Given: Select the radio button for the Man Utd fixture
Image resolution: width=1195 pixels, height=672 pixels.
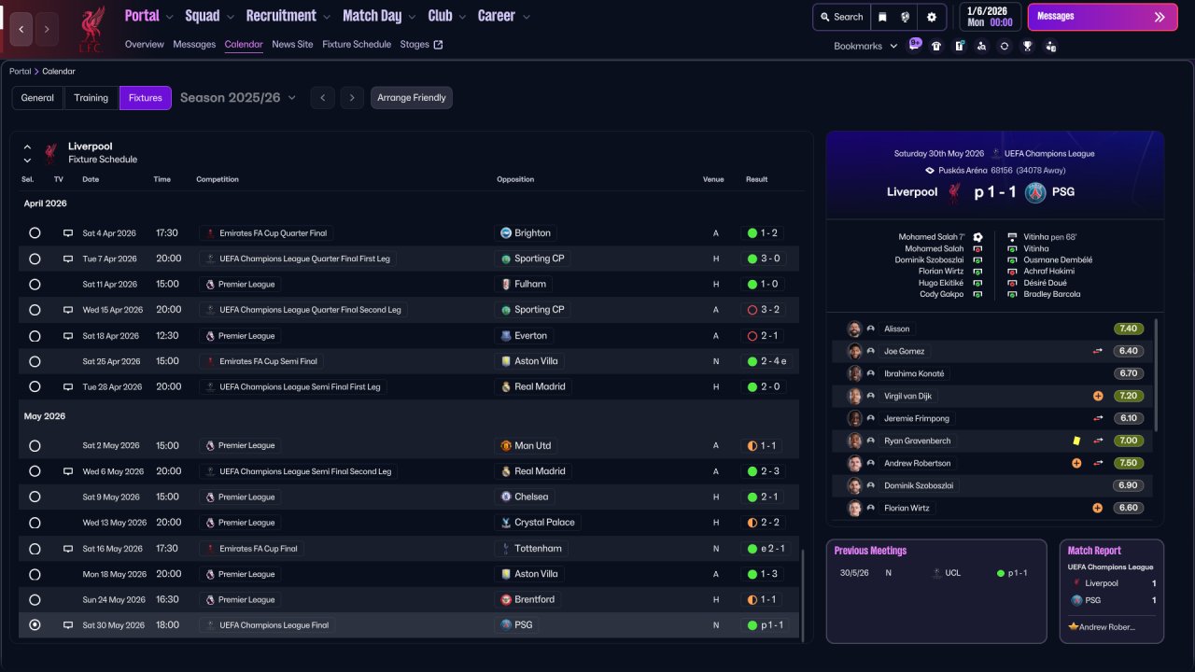Looking at the screenshot, I should [x=35, y=446].
